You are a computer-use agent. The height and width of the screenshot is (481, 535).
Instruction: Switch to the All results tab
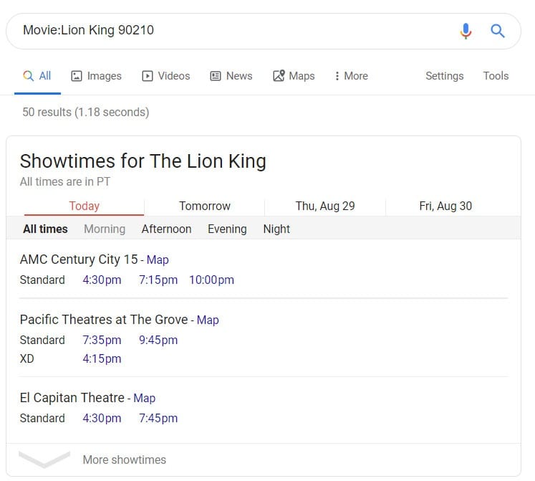37,76
